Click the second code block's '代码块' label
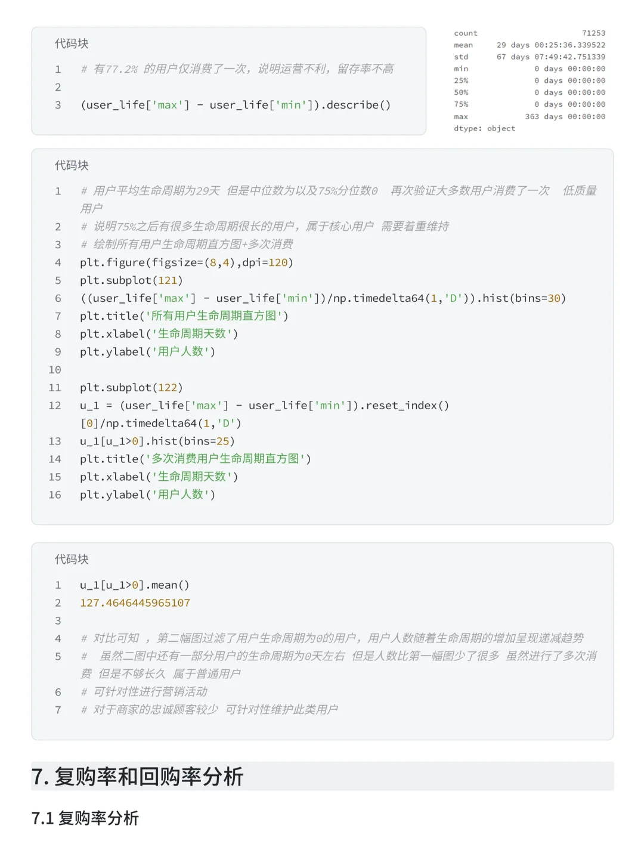The image size is (644, 859). (x=72, y=165)
